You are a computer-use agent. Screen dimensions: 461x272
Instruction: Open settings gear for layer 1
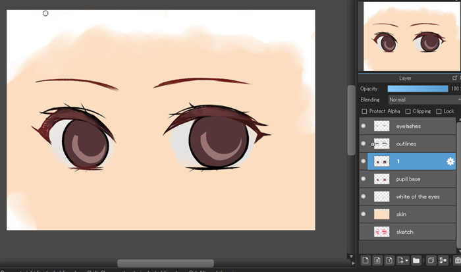[x=450, y=161]
